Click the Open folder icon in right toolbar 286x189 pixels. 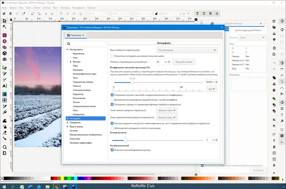(273, 27)
